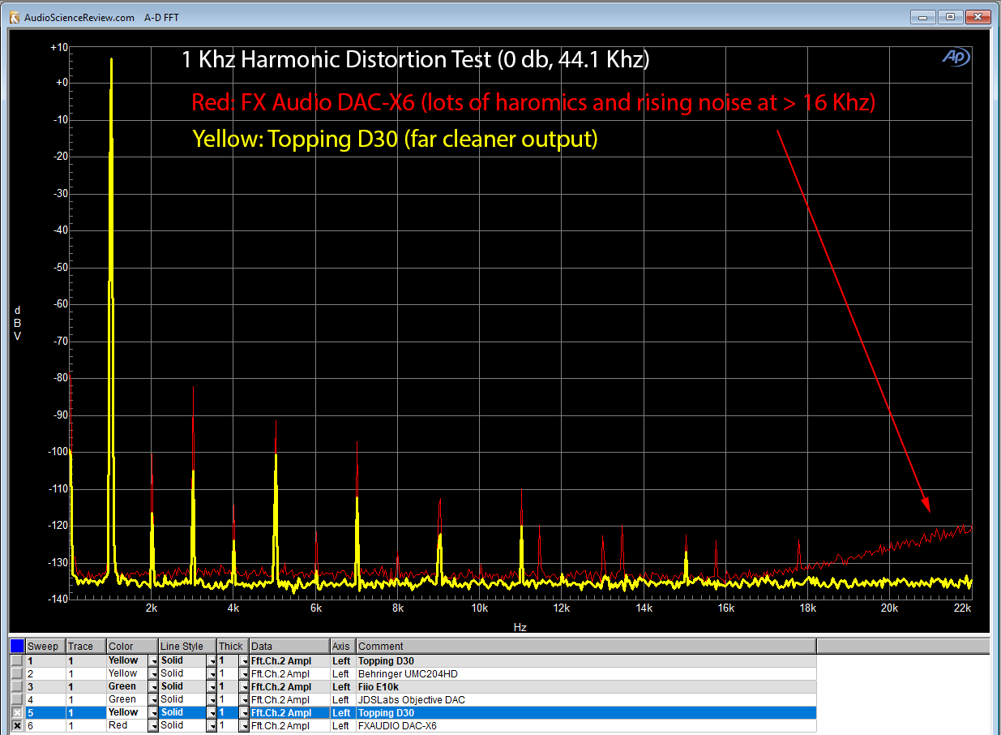
Task: Click the Color column header
Action: coord(132,647)
